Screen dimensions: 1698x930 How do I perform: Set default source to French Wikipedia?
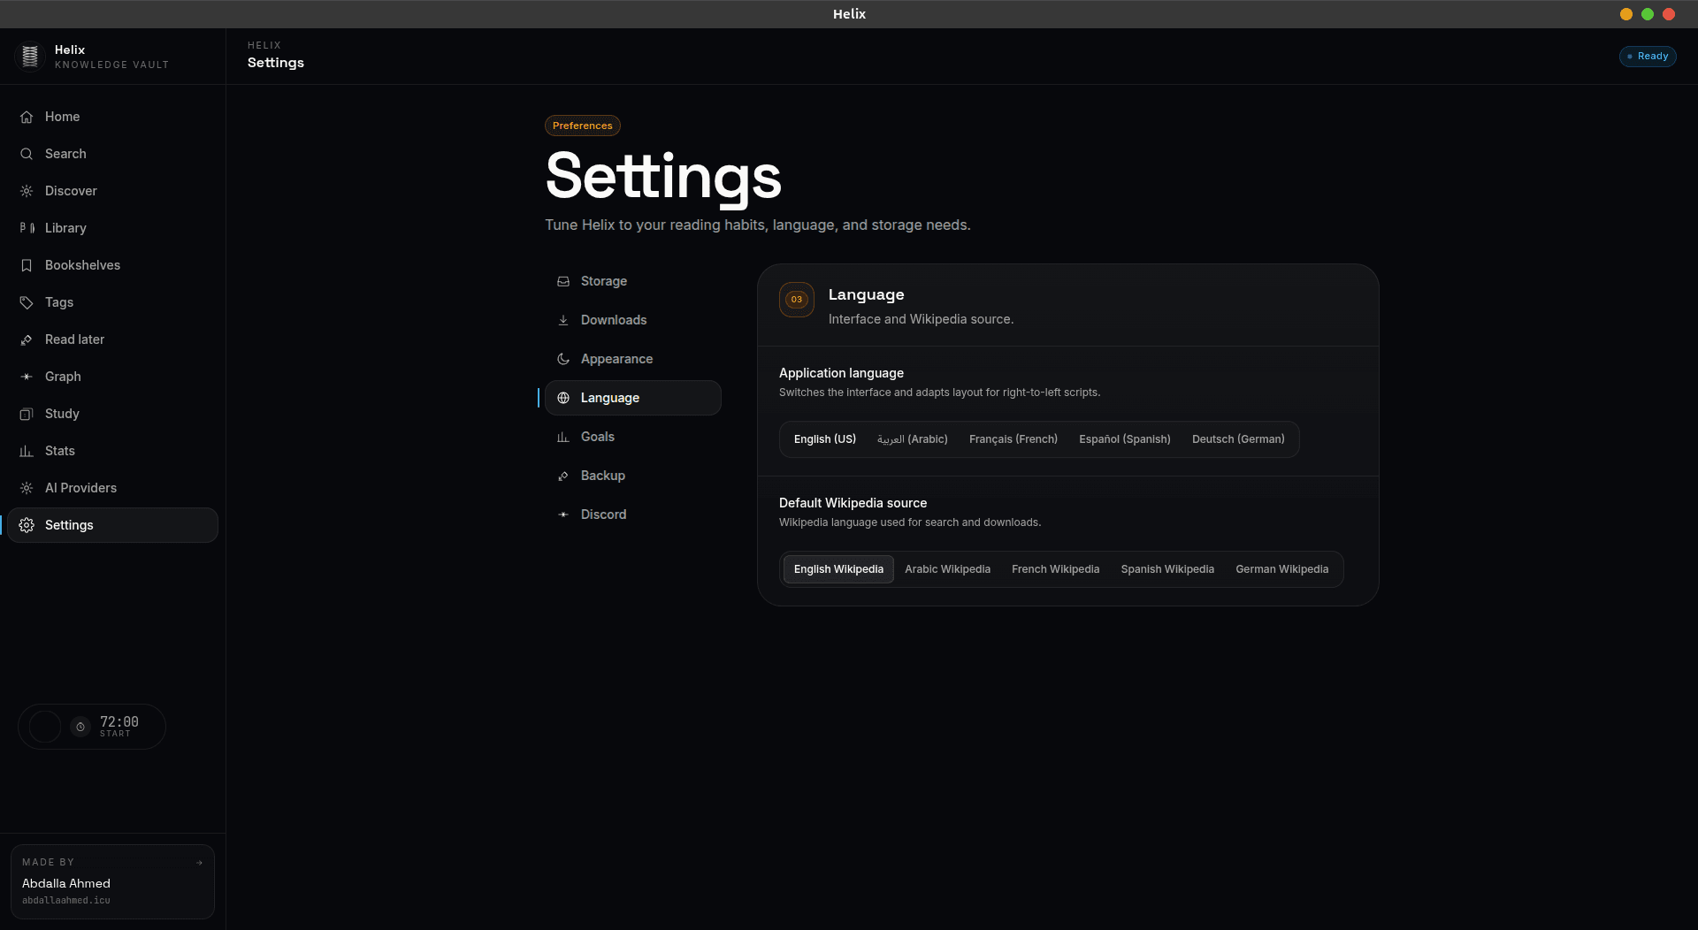coord(1056,569)
